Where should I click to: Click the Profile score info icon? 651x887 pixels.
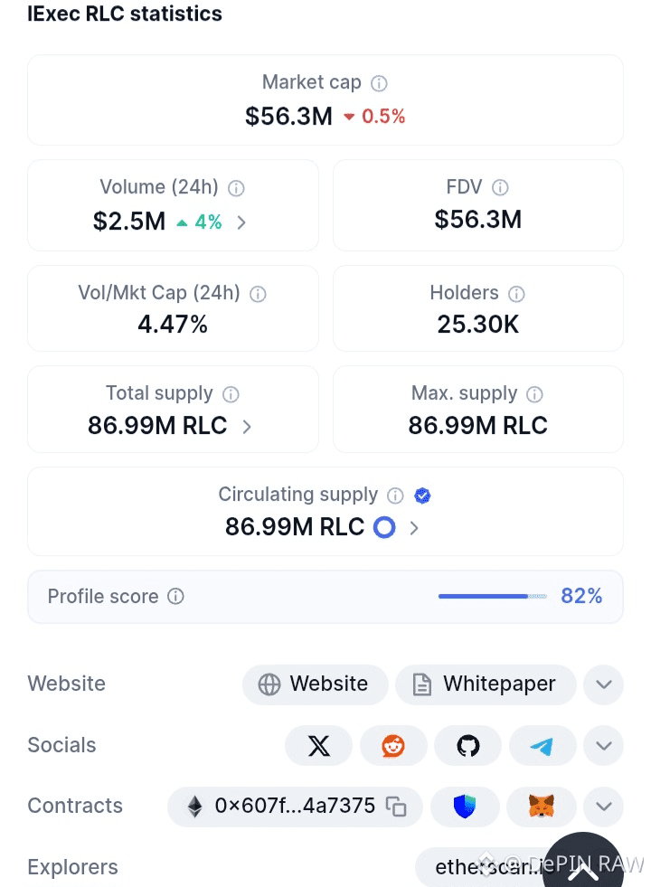176,597
